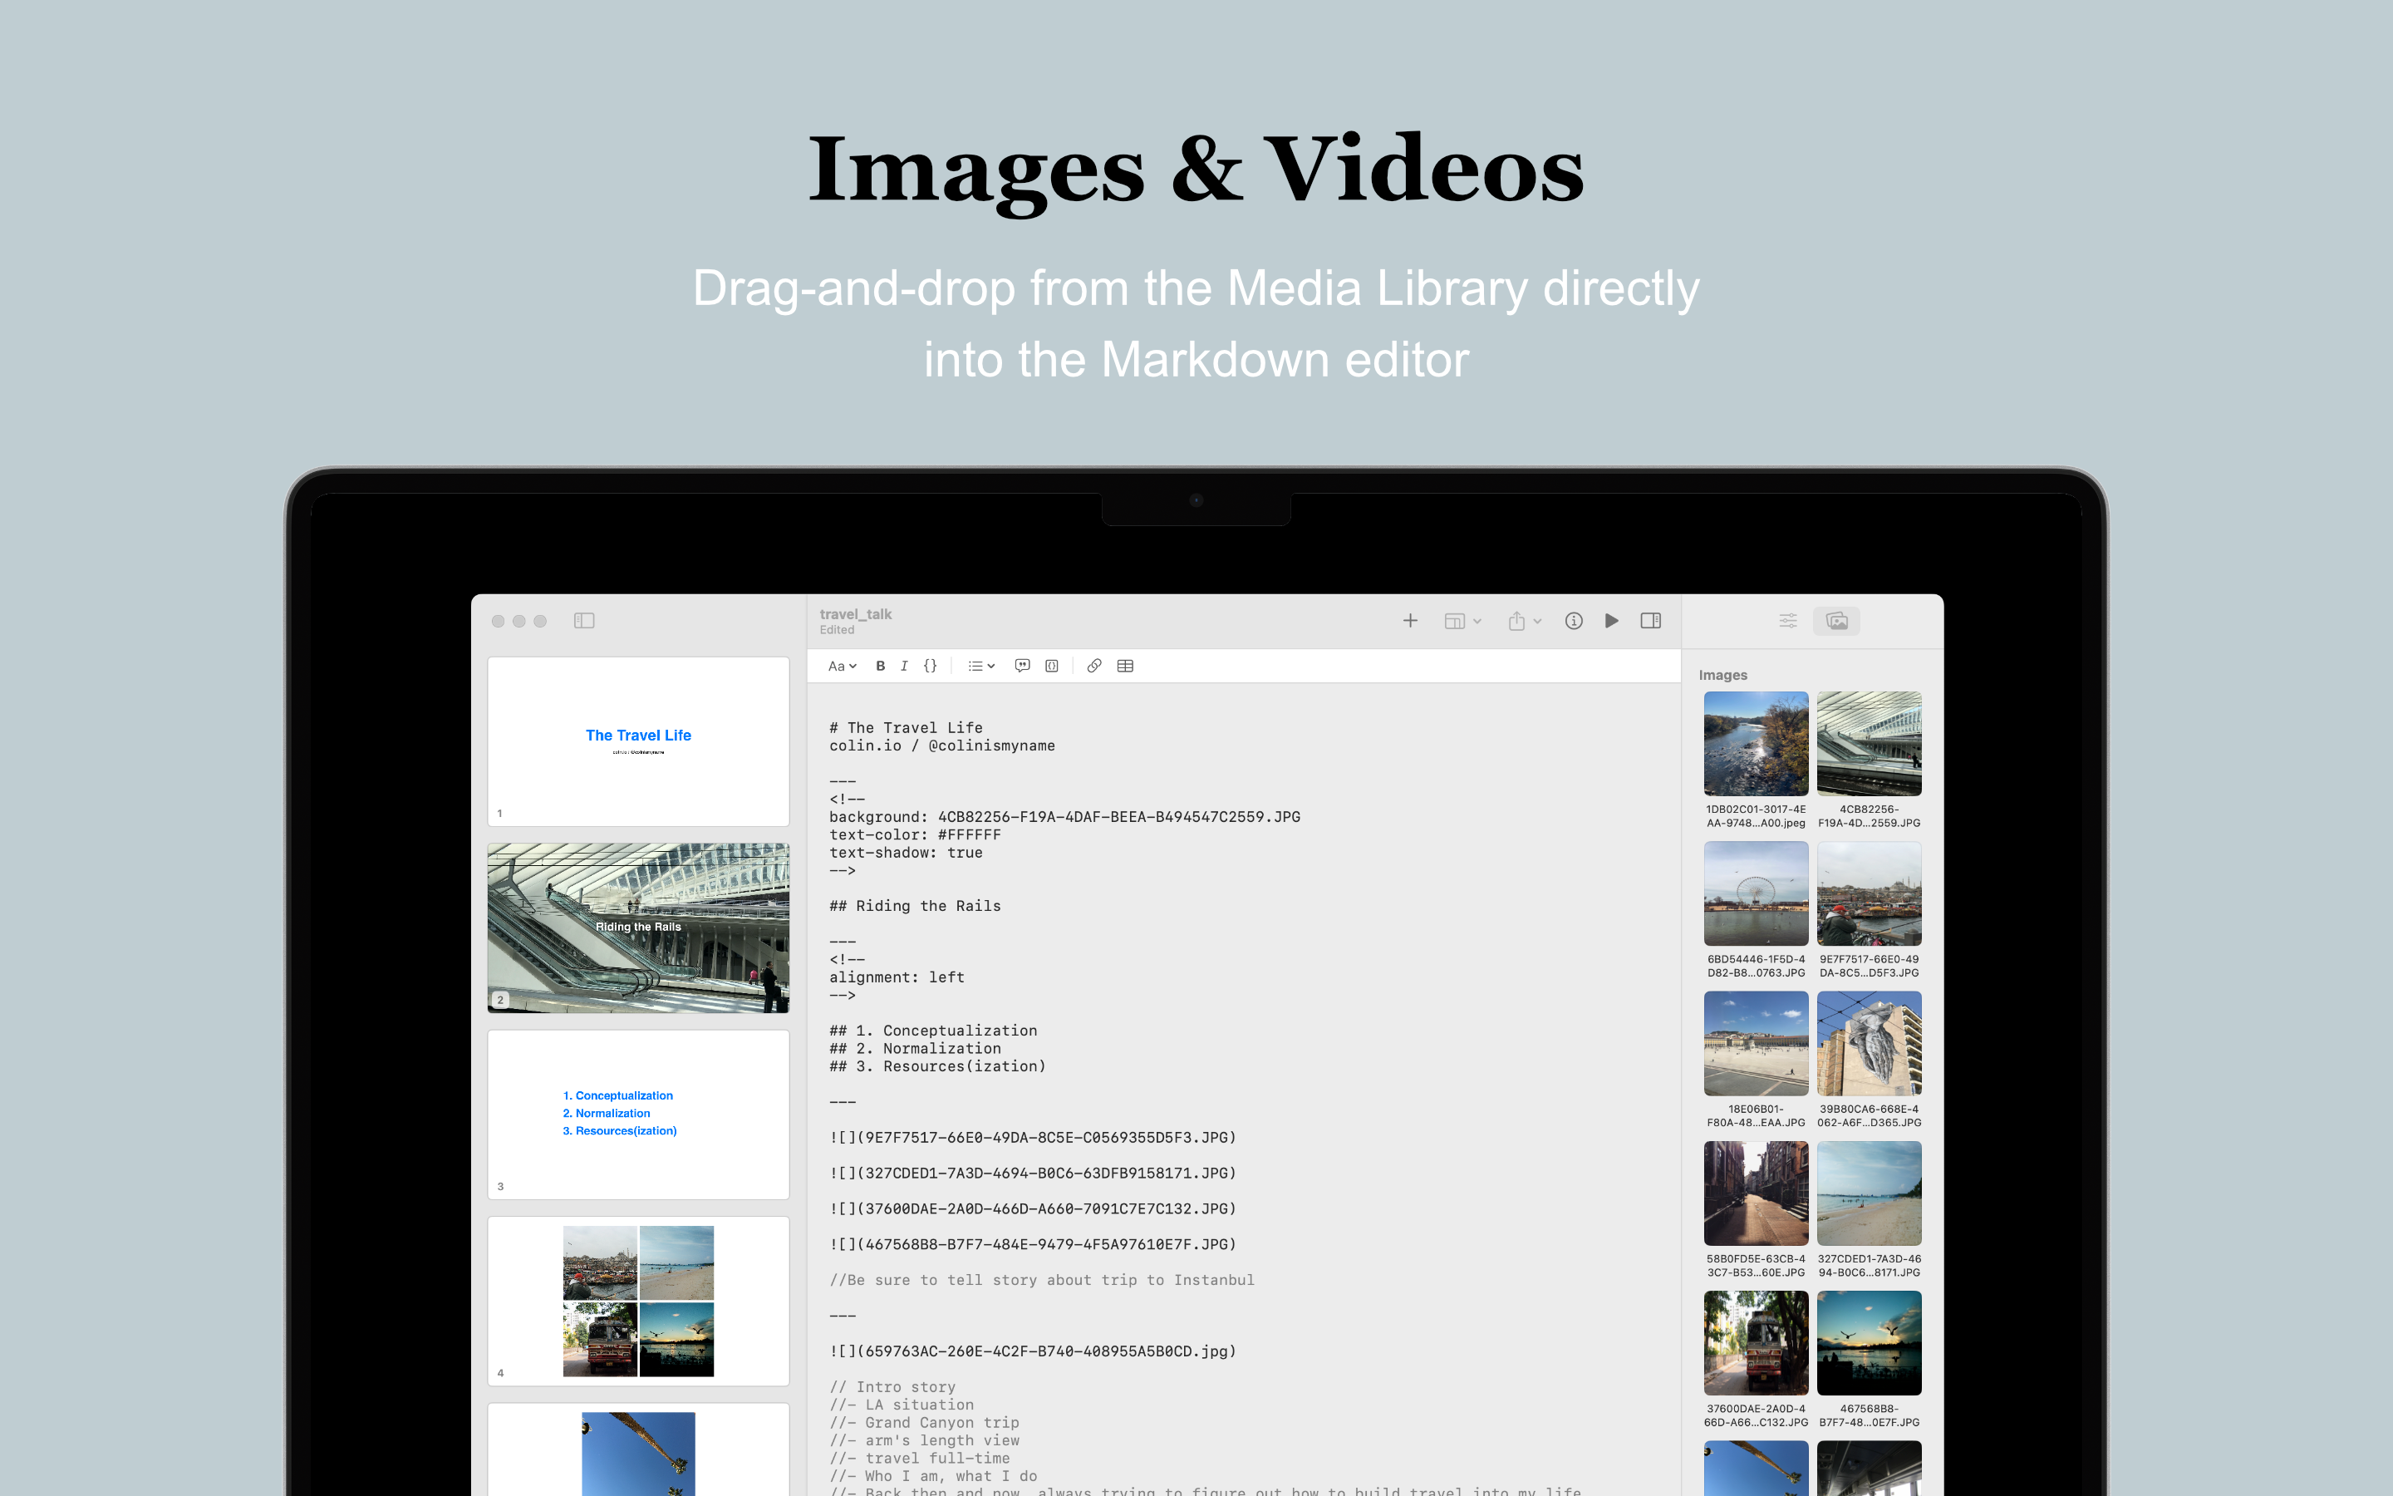Start the presentation with the play button

tap(1612, 620)
